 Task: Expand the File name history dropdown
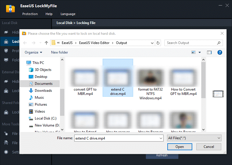[161, 138]
